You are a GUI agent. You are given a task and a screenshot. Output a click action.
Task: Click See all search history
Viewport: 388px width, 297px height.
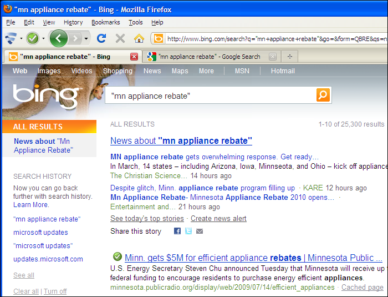[x=24, y=275]
